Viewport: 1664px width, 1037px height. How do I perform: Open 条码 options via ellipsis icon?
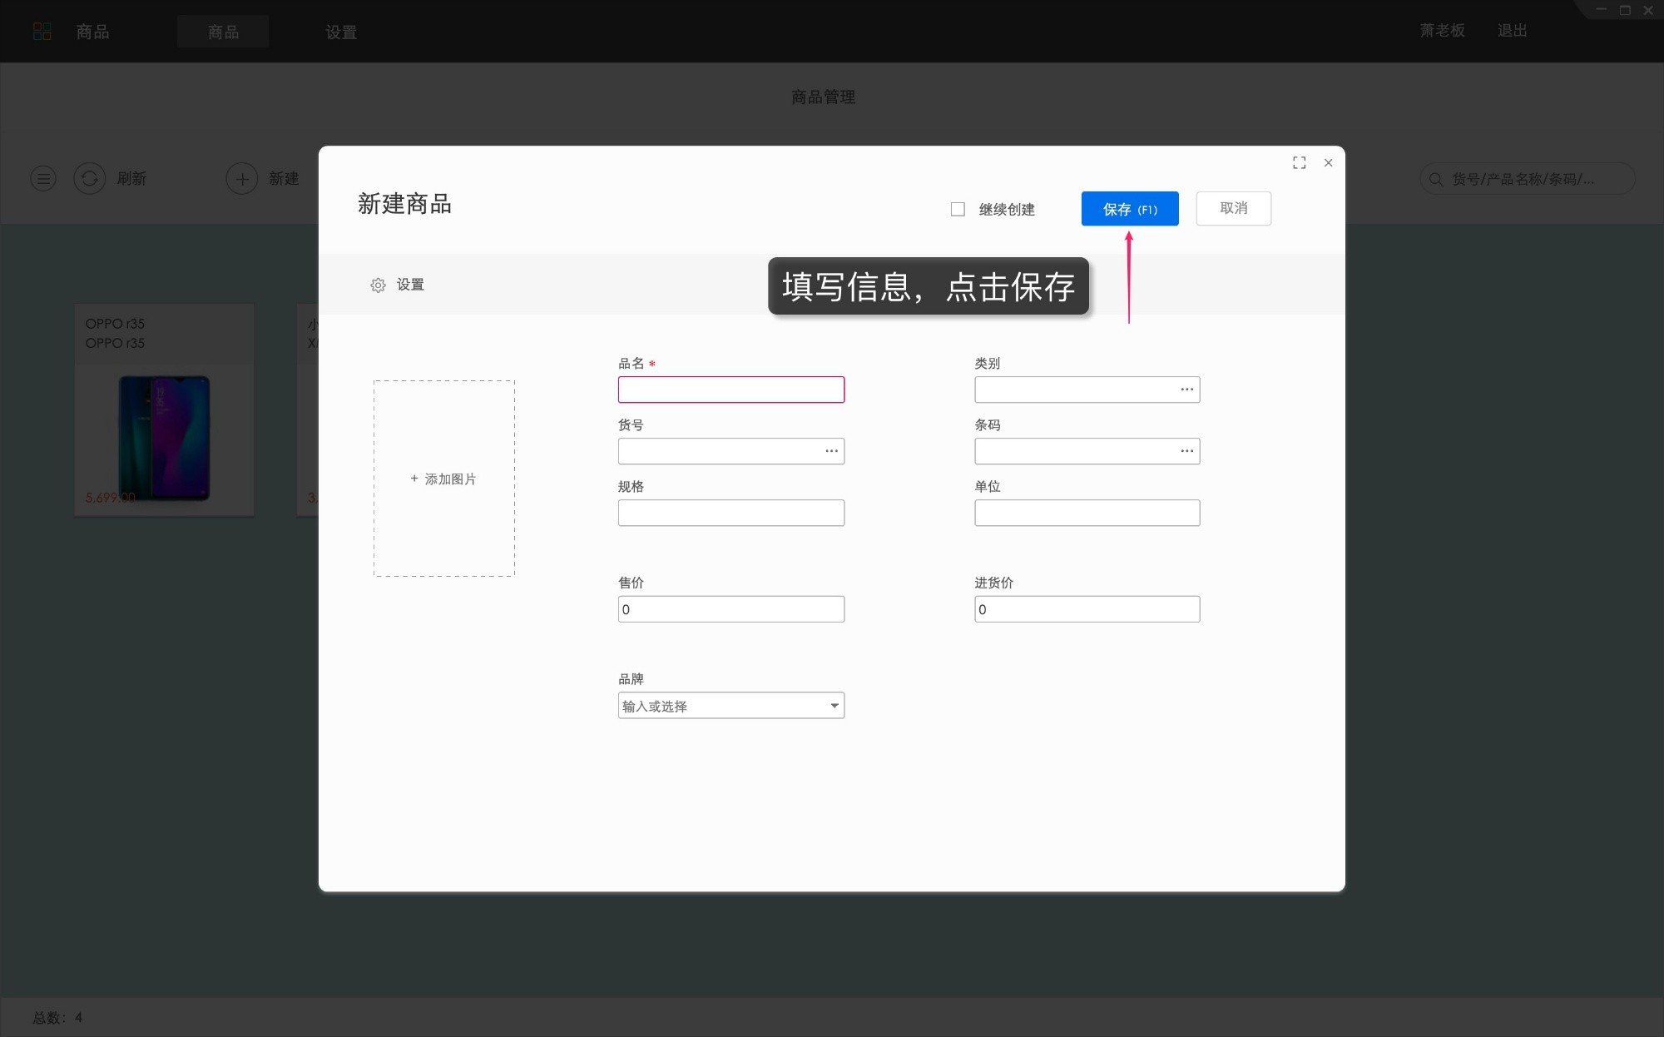coord(1186,451)
